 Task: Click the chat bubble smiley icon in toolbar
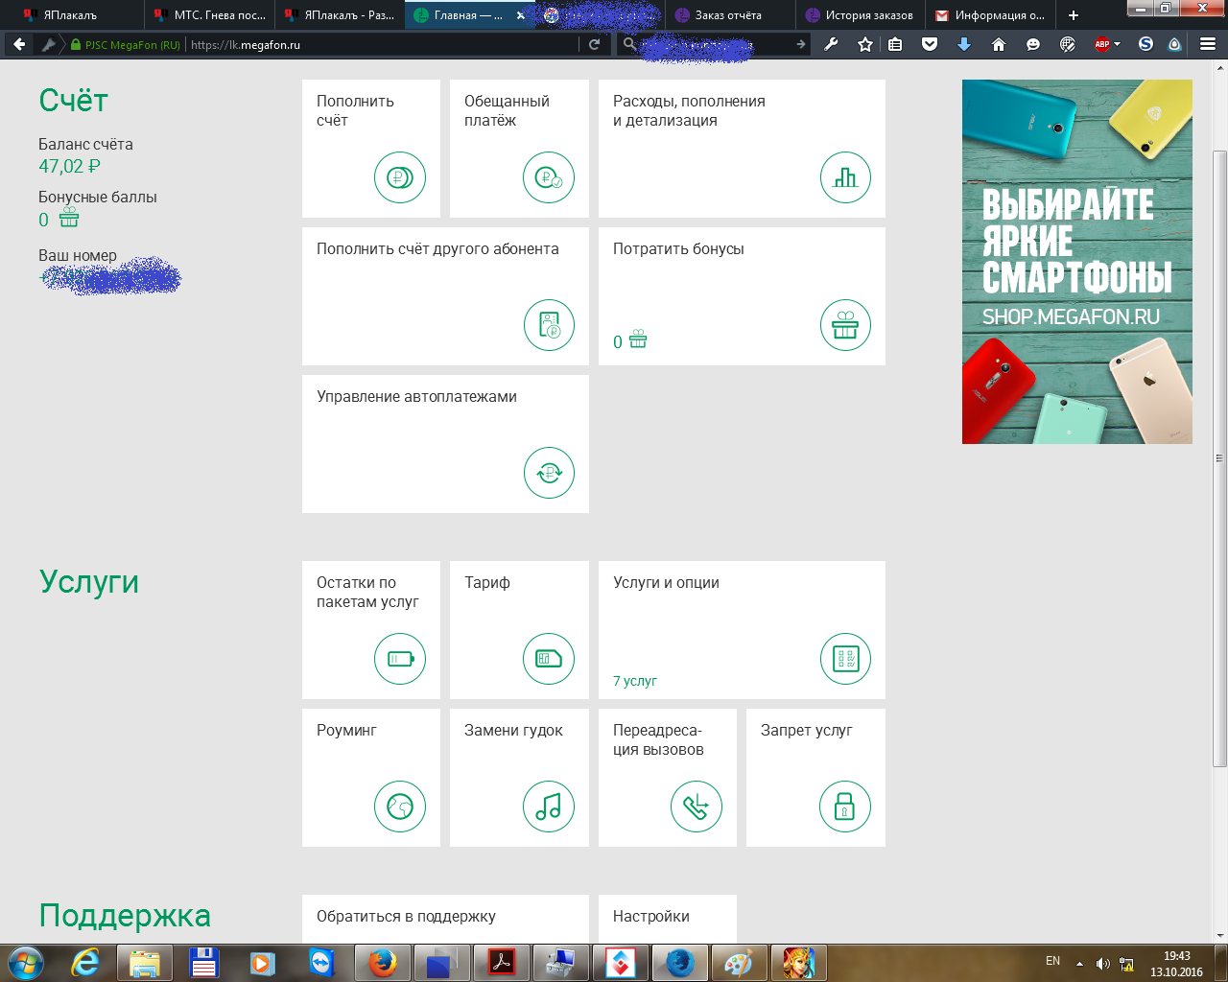(x=1033, y=44)
